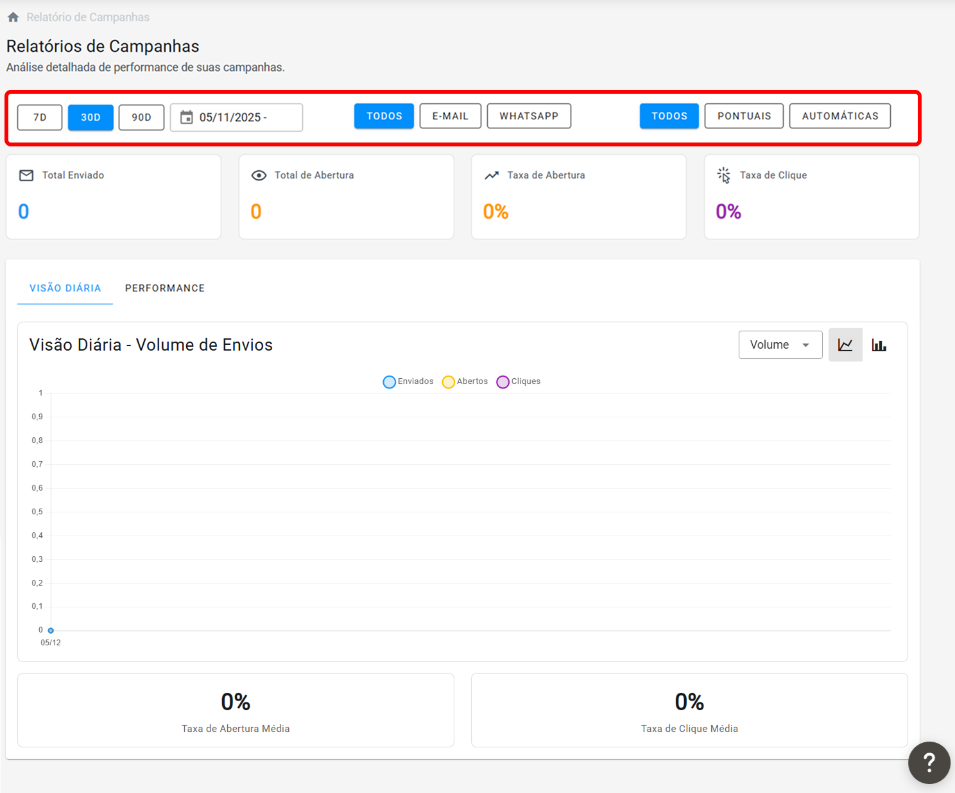The width and height of the screenshot is (955, 793).
Task: Toggle Cliques series in chart legend
Action: [519, 381]
